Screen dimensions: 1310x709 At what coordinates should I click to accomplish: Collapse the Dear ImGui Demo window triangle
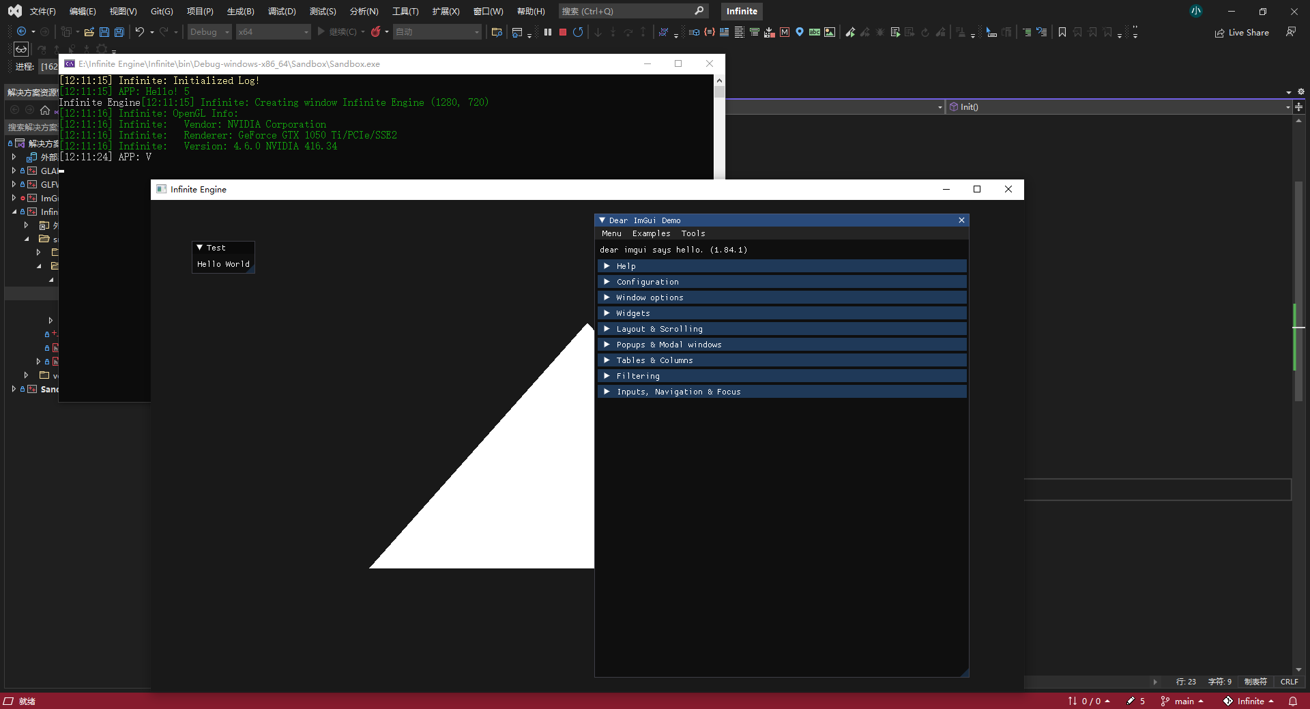point(602,220)
